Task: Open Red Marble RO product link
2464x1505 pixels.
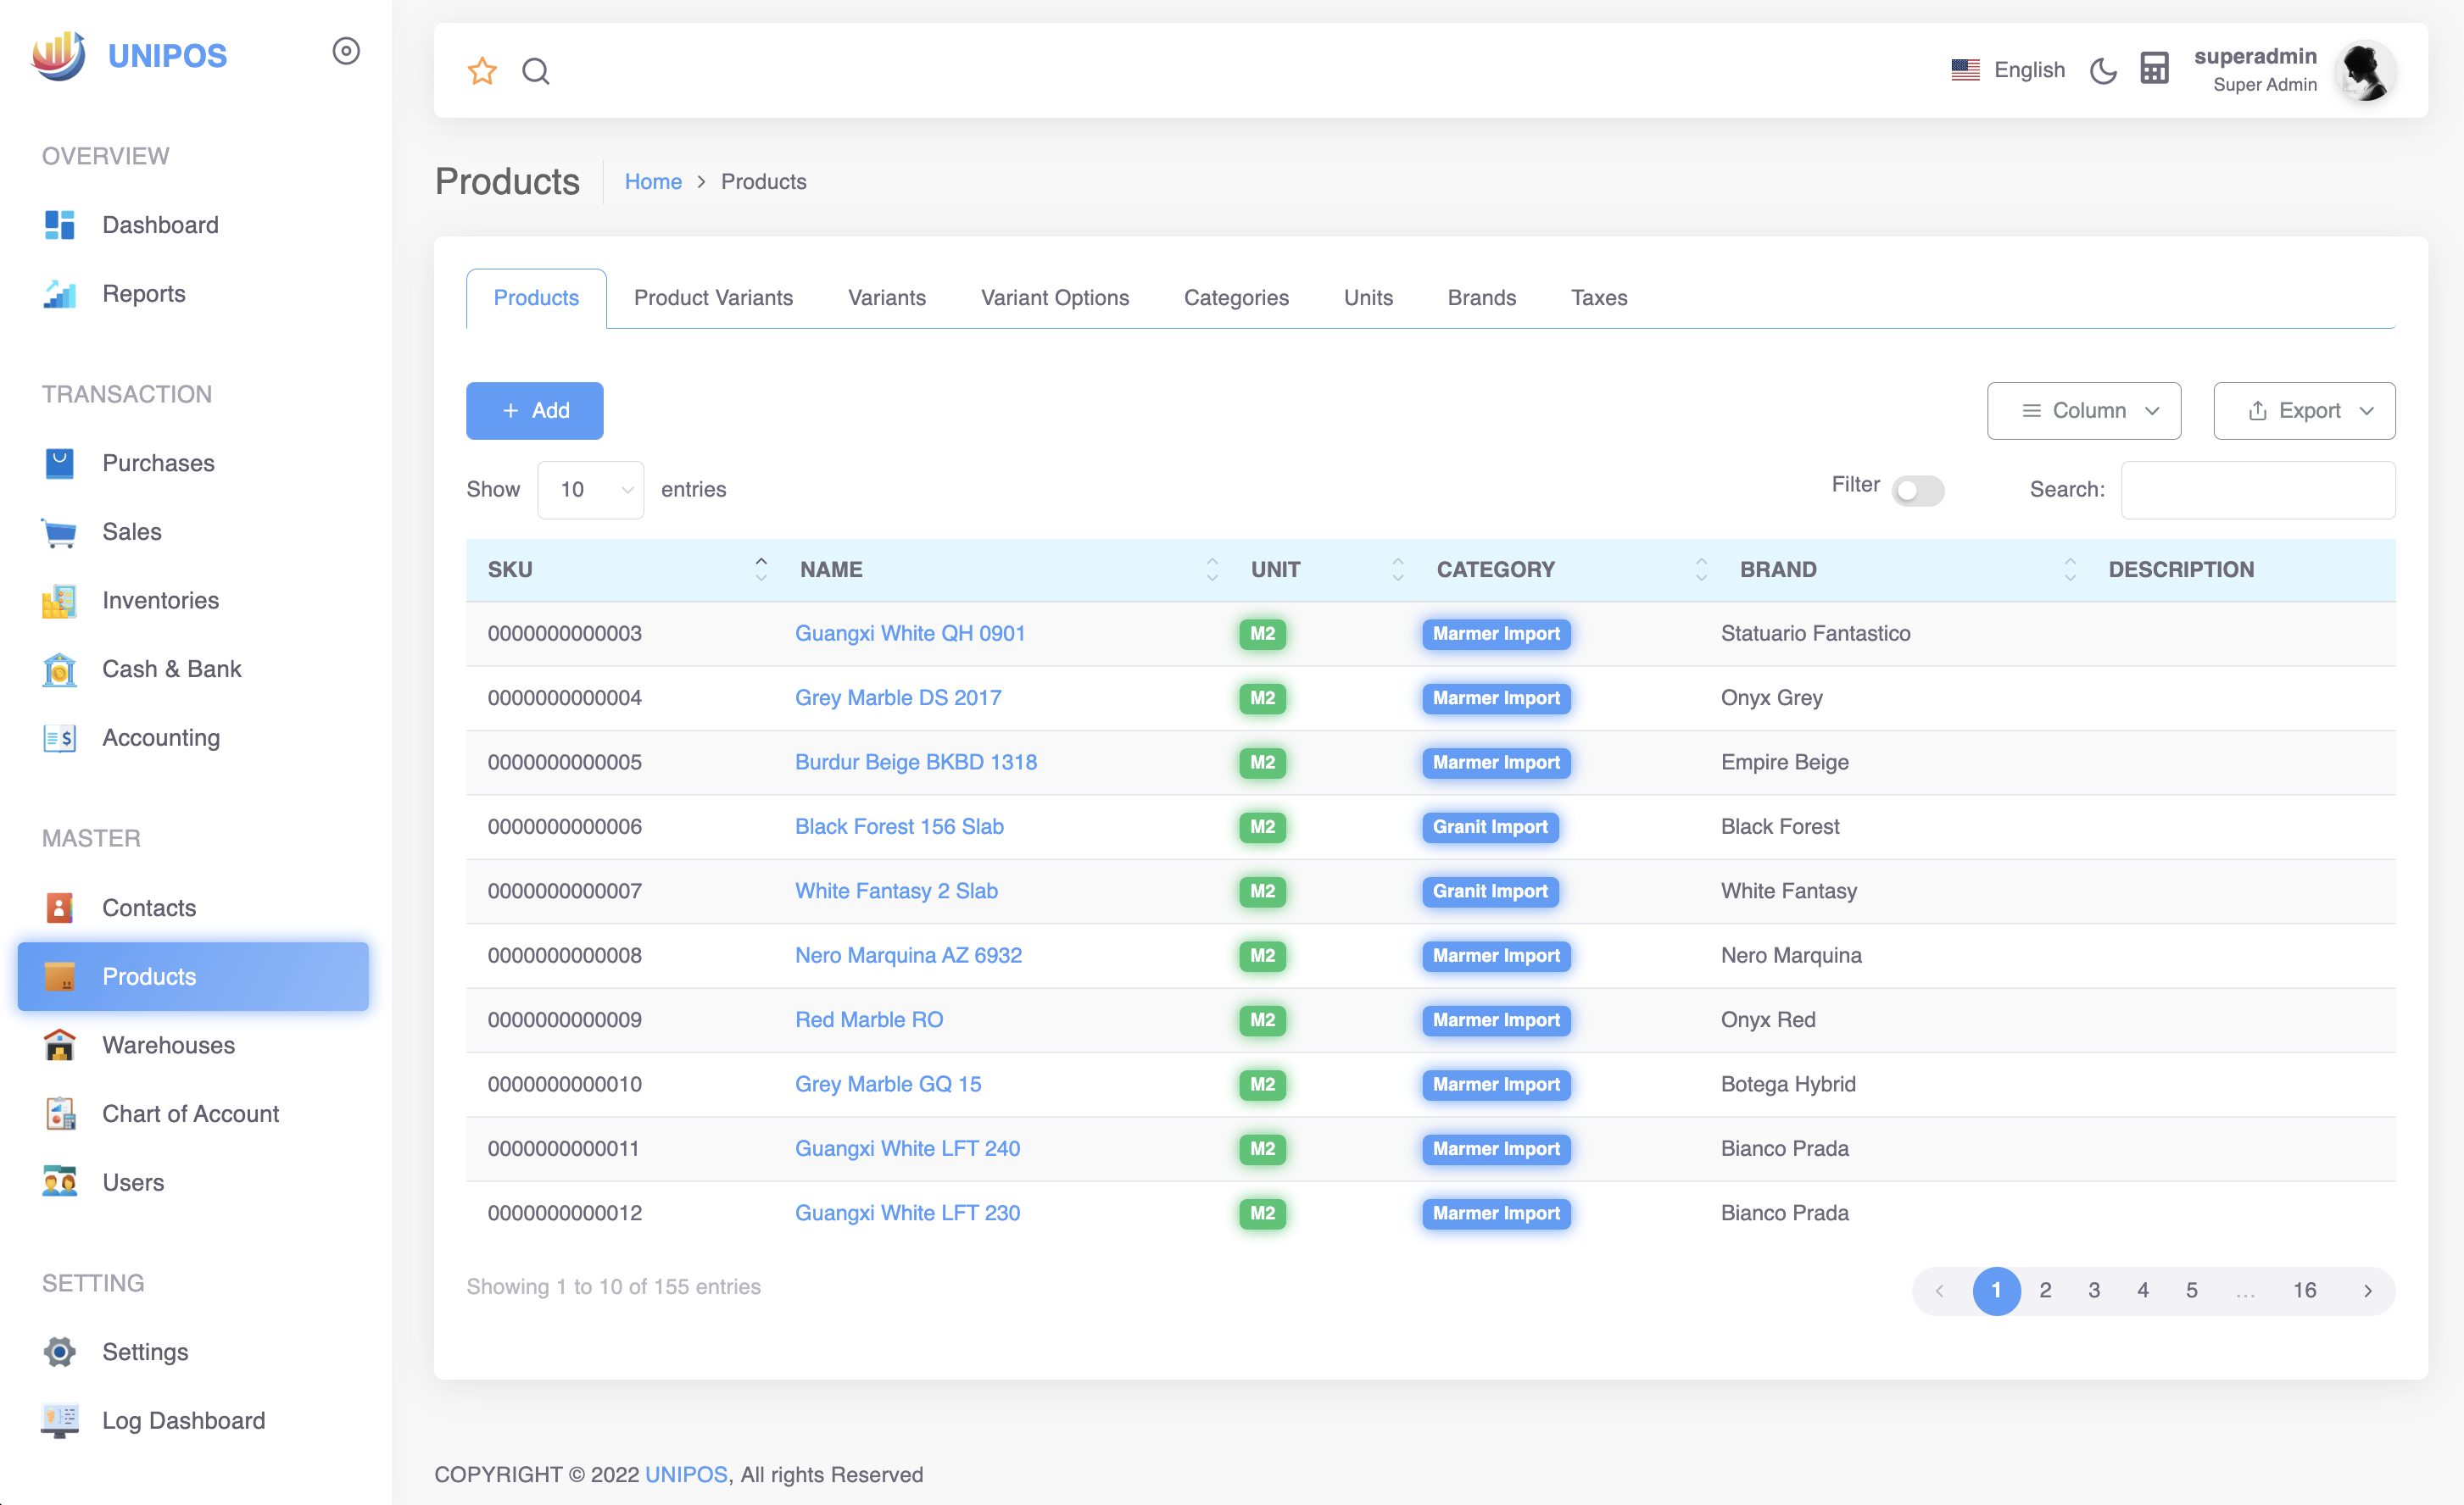Action: (868, 1019)
